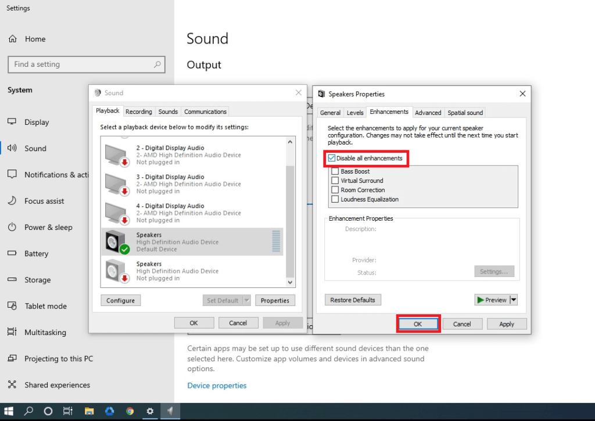Viewport: 595px width, 421px height.
Task: Select Sound in the Settings sidebar
Action: tap(37, 148)
